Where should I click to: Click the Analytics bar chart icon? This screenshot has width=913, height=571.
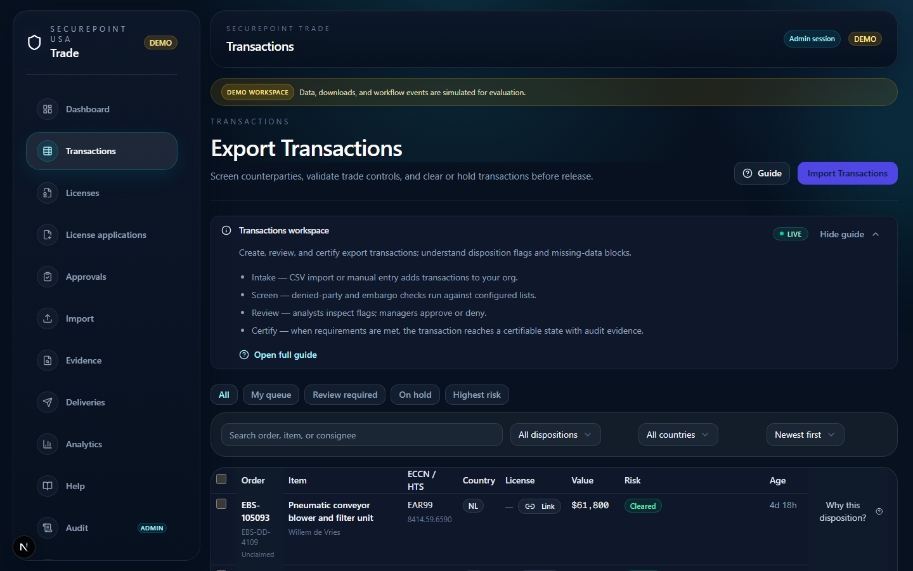coord(48,444)
